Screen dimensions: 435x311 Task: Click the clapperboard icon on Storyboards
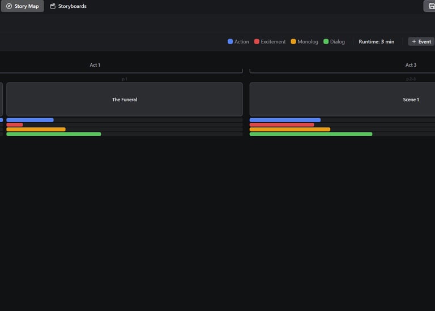[x=53, y=6]
